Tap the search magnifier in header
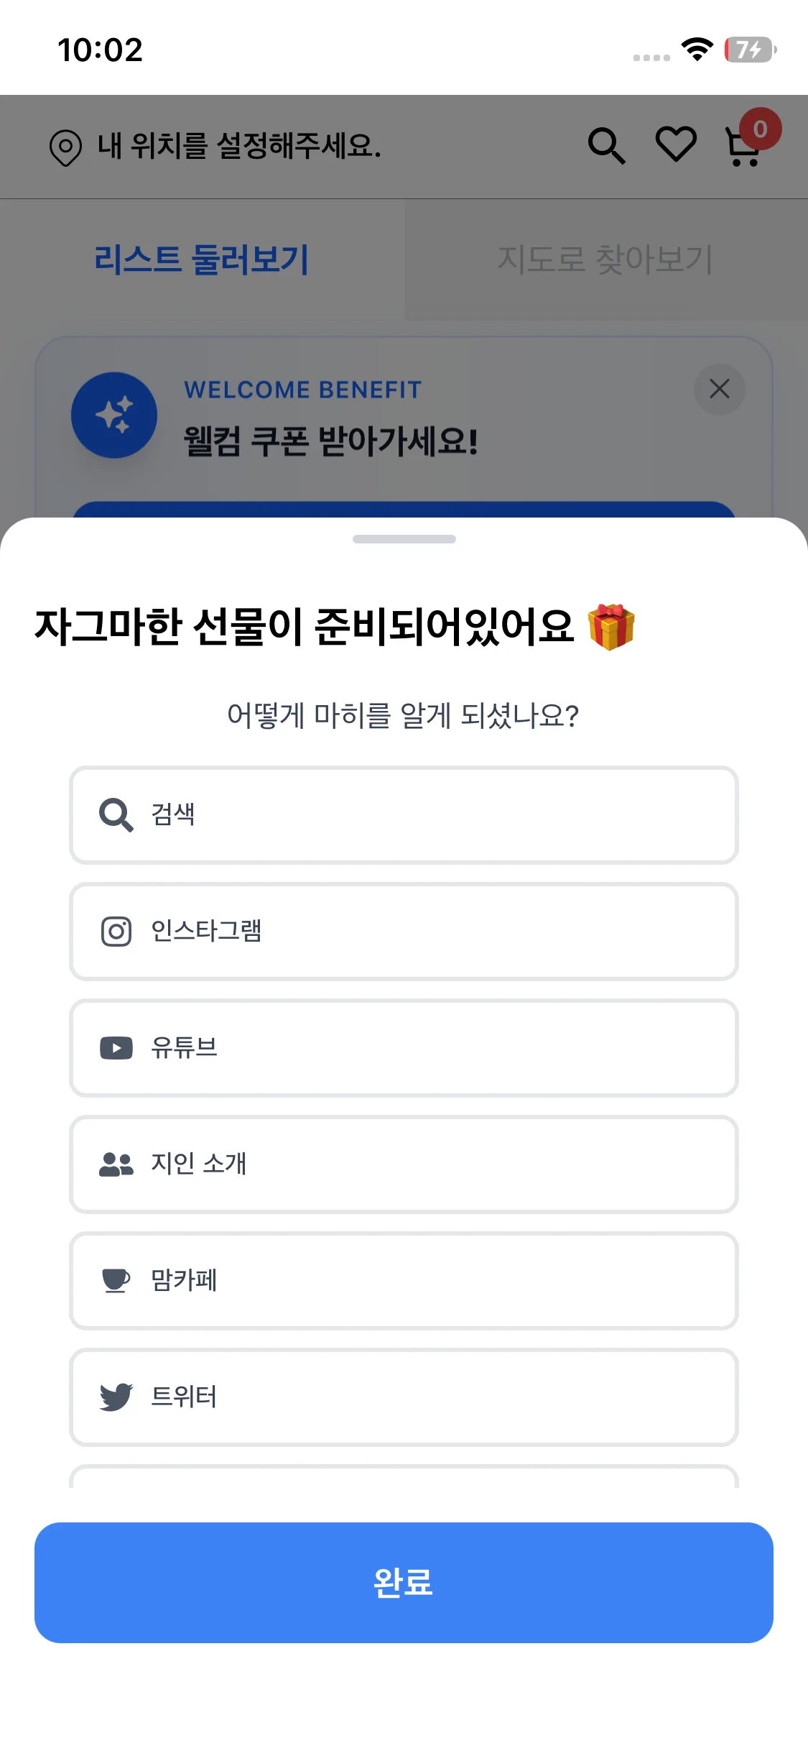Viewport: 808px width, 1751px height. (606, 146)
